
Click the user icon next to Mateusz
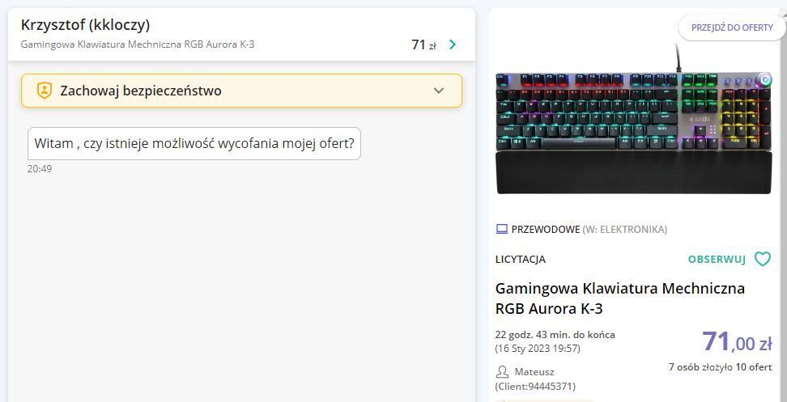click(x=503, y=372)
